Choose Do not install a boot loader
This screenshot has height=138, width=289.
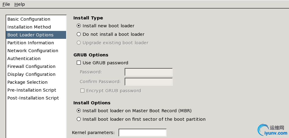click(x=79, y=34)
